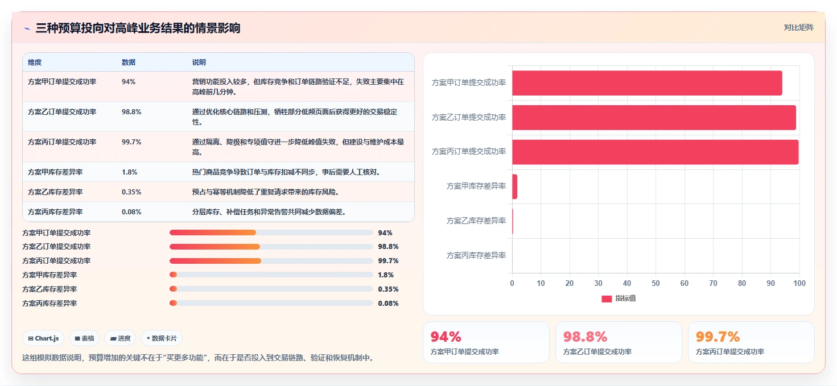Click the 方案甲库存差异率 chart bar
This screenshot has height=386, width=837.
click(x=514, y=186)
